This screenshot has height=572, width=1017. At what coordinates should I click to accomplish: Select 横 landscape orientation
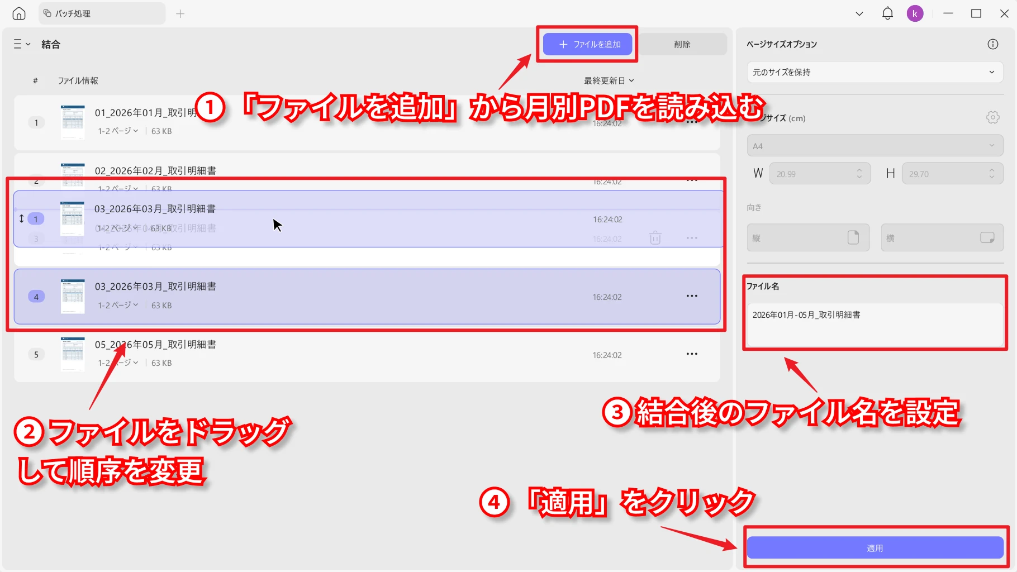tap(942, 238)
